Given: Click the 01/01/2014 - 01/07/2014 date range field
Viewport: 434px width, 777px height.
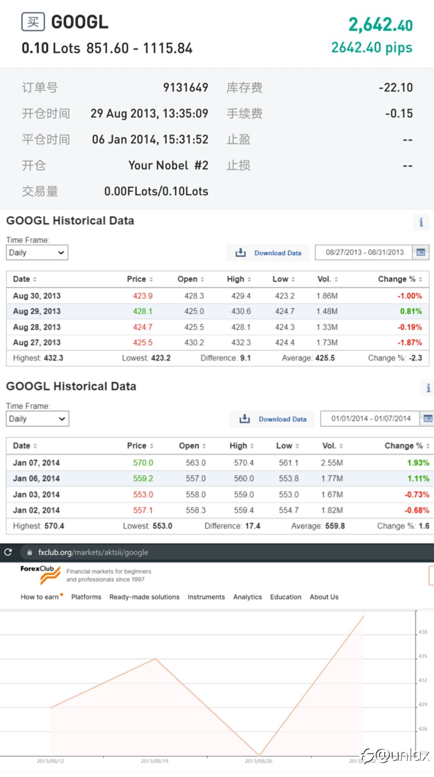Looking at the screenshot, I should tap(371, 419).
